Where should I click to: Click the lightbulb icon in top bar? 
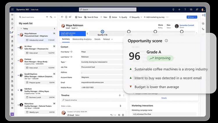(173, 10)
